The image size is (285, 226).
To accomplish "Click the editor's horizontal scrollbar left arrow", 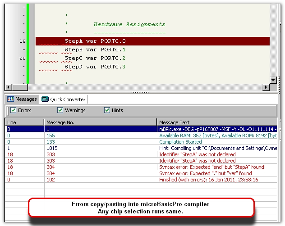I will tap(8, 87).
